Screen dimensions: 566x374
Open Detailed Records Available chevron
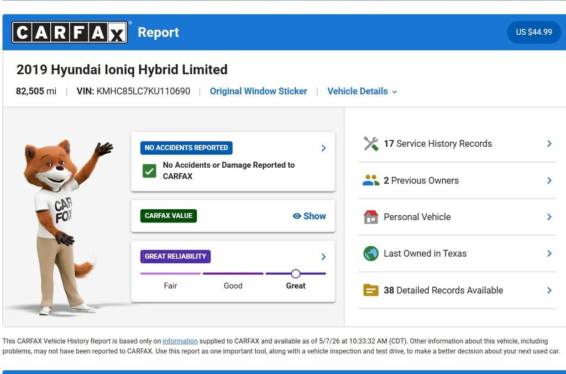[549, 290]
